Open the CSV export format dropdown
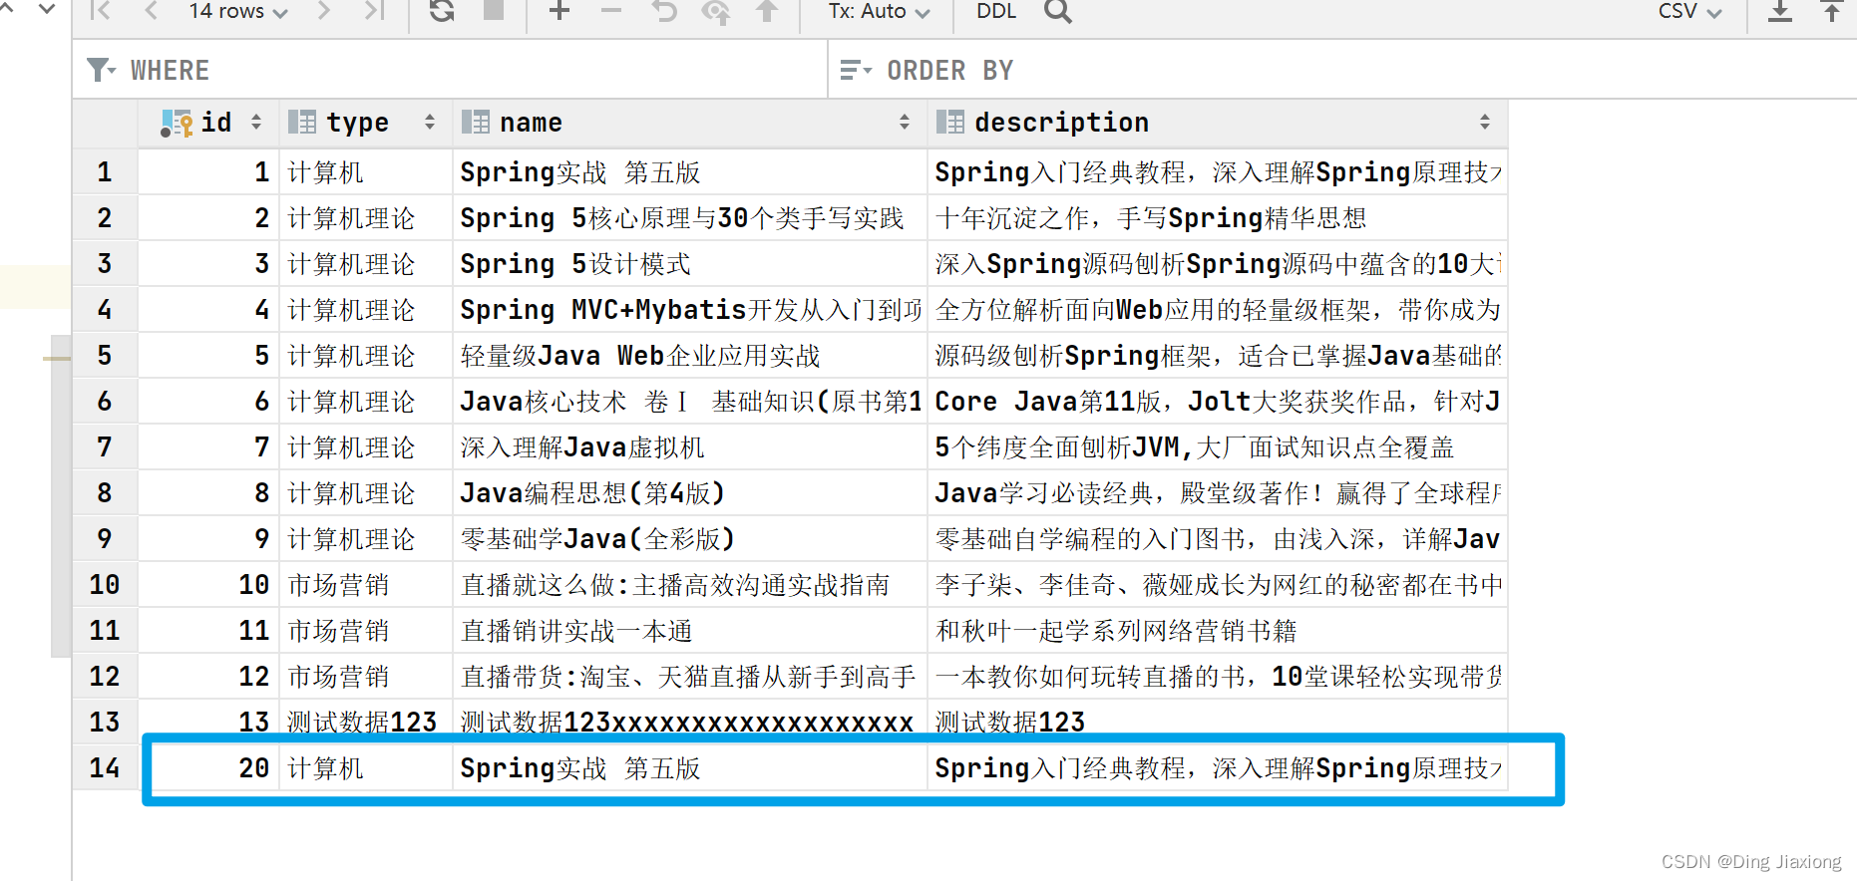1857x881 pixels. tap(1689, 11)
